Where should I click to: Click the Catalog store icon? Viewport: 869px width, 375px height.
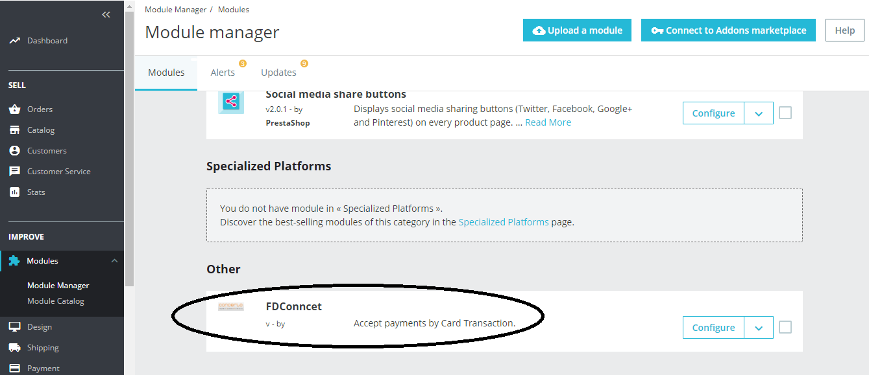tap(14, 130)
